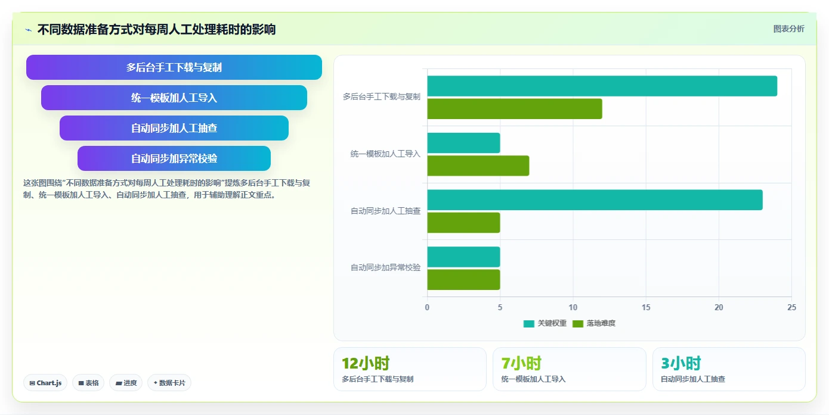Image resolution: width=829 pixels, height=415 pixels.
Task: Click the green bar for 多后台手工下载与复制
Action: (515, 109)
